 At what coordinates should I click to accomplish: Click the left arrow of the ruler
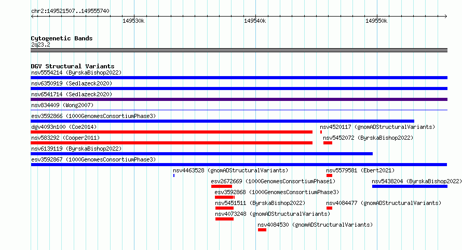click(x=32, y=16)
